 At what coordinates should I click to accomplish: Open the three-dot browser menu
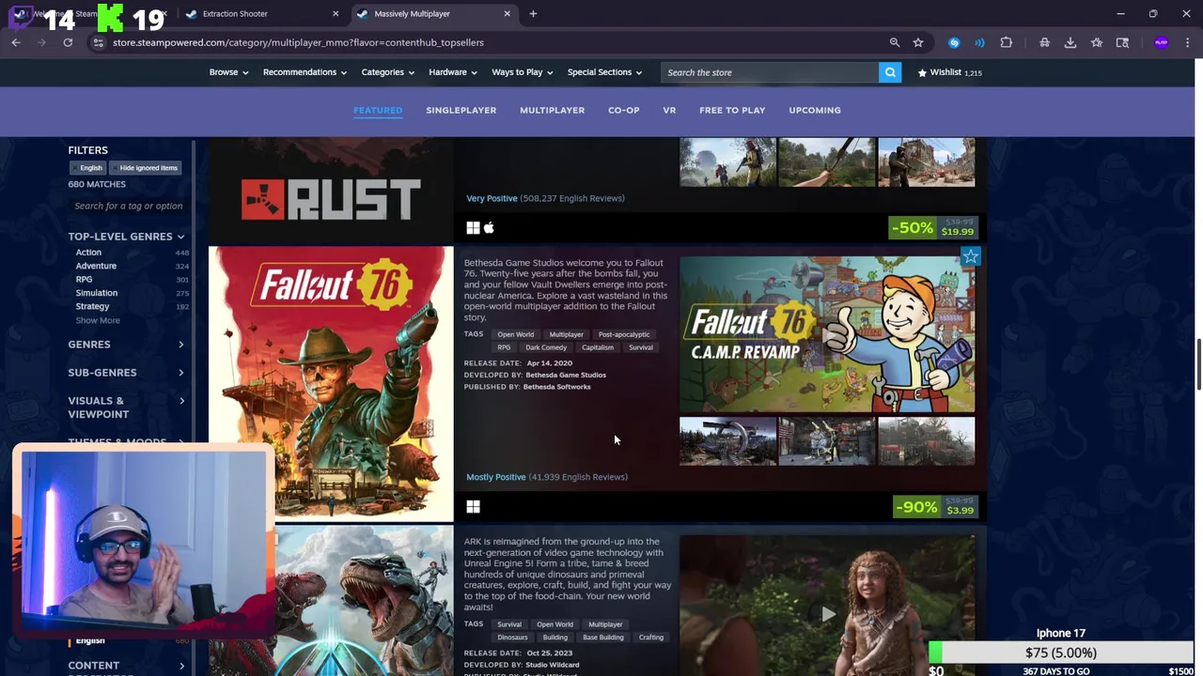point(1187,42)
